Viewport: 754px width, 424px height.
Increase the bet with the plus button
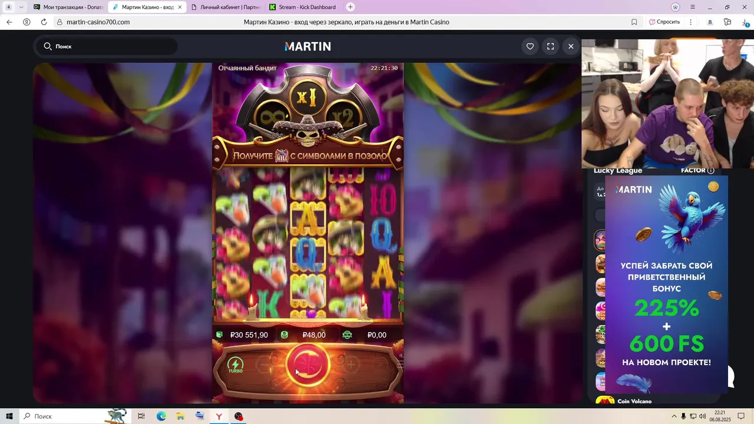click(350, 365)
